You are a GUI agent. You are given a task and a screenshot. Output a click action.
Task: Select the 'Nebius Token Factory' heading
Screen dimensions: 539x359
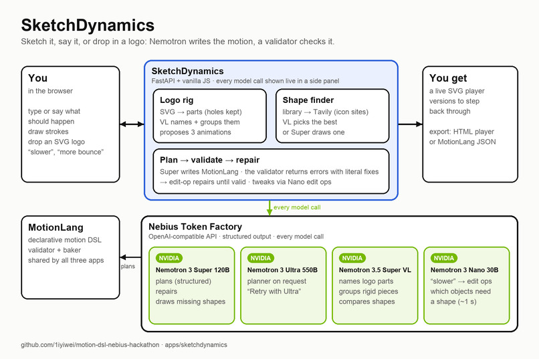click(x=195, y=227)
